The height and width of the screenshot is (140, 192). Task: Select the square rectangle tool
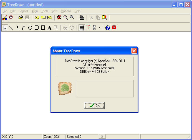43,28
